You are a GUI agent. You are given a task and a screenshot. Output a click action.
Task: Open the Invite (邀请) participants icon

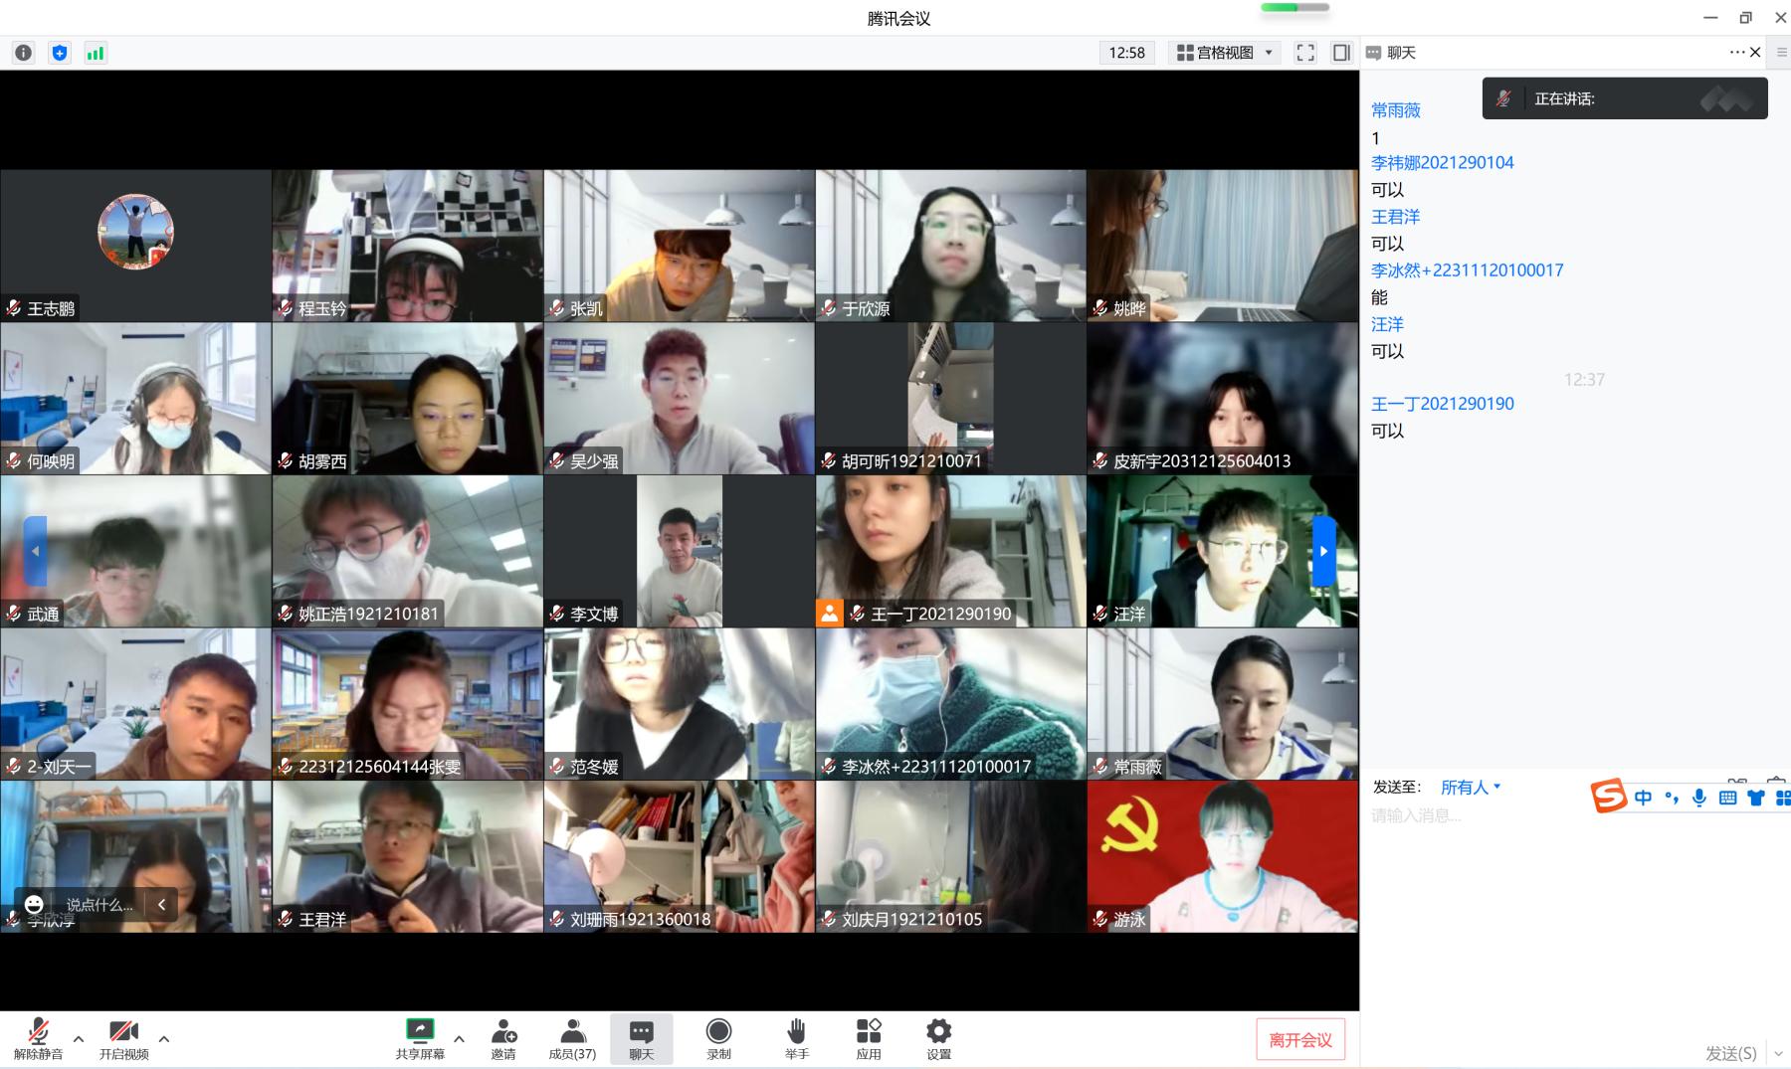503,1038
